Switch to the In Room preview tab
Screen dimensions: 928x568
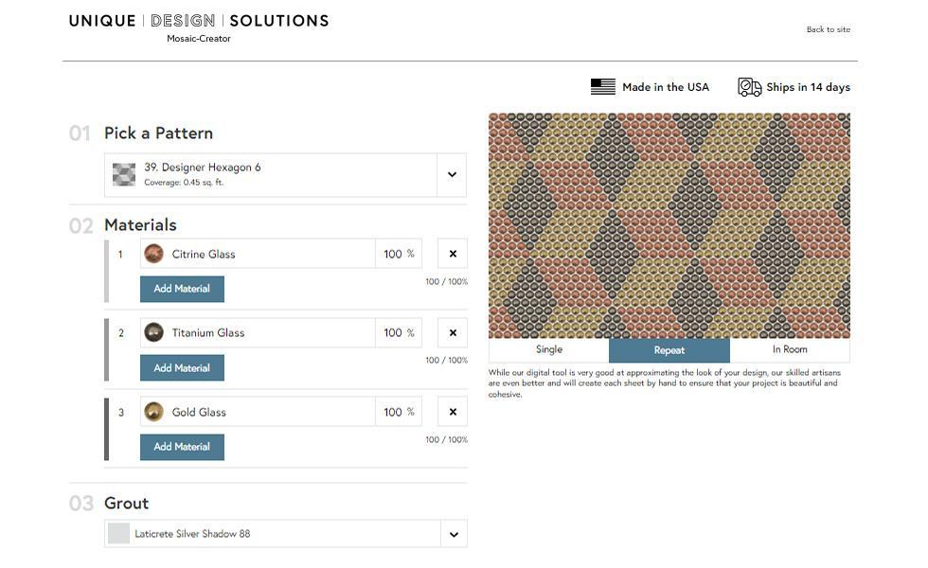(790, 349)
